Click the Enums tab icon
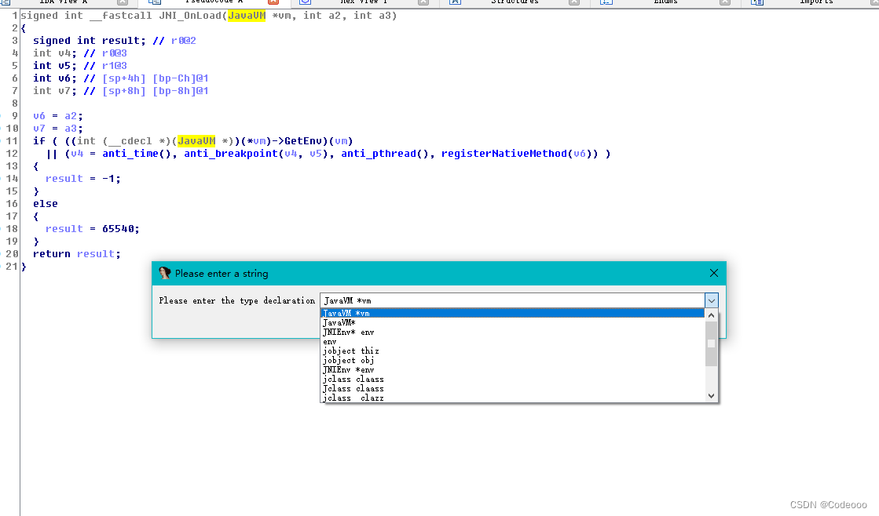 tap(606, 2)
